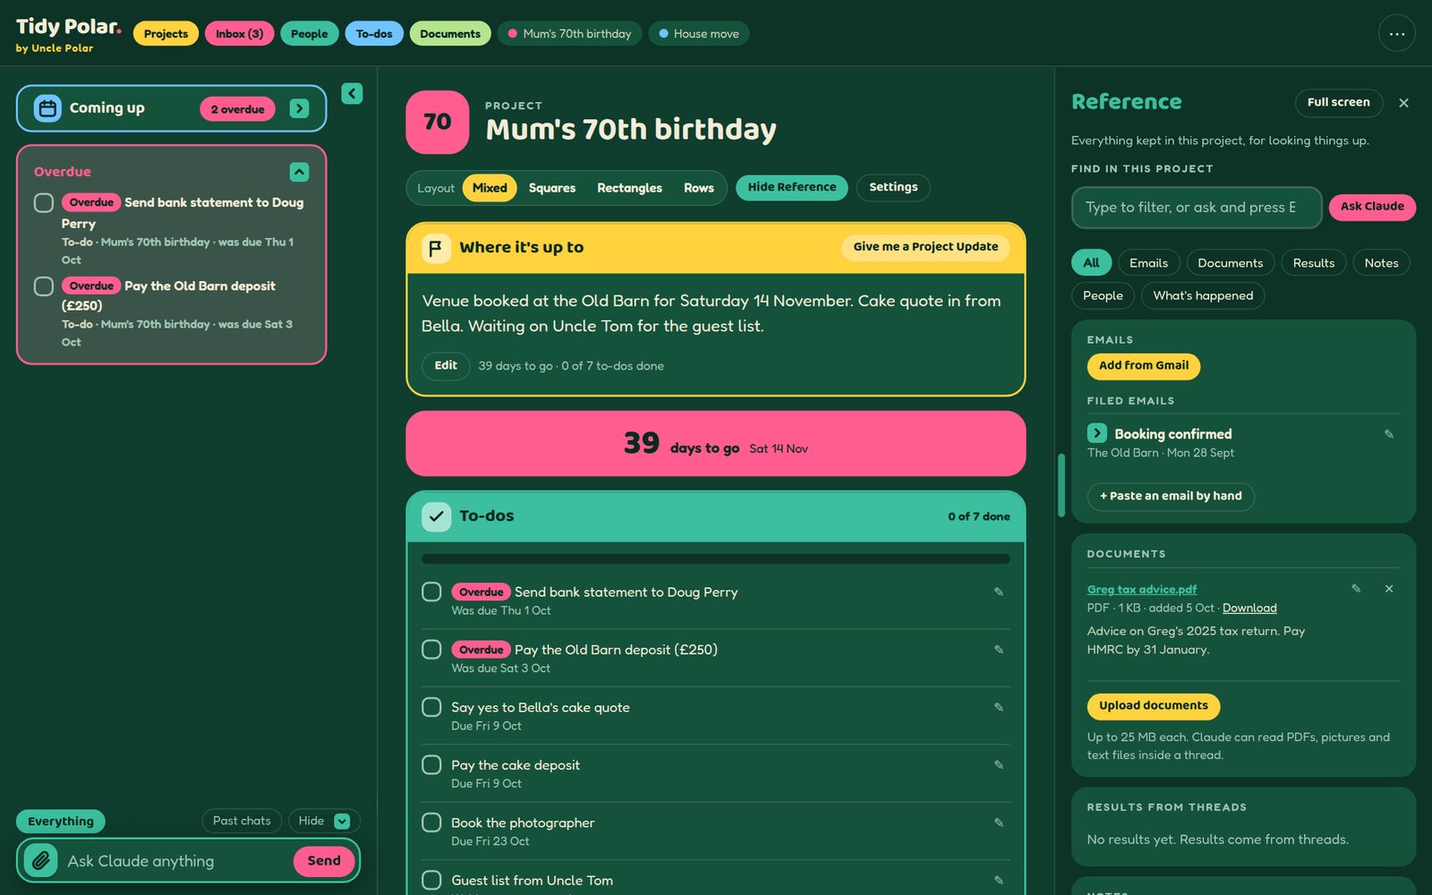Click the flag icon in Where it's up to
This screenshot has width=1432, height=895.
436,248
